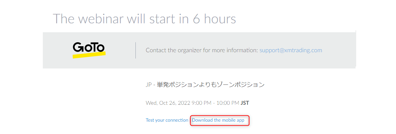Click the bold JST timezone label
This screenshot has width=396, height=134.
[x=245, y=103]
